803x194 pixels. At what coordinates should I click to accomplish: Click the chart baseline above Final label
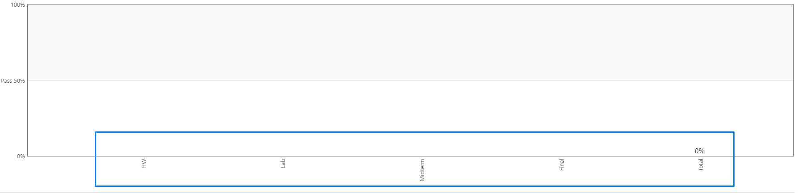561,156
